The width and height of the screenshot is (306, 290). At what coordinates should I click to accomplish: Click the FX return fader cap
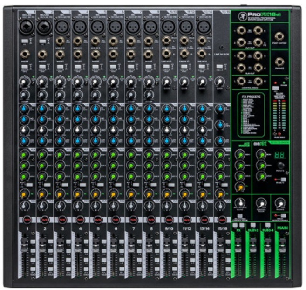238,245
